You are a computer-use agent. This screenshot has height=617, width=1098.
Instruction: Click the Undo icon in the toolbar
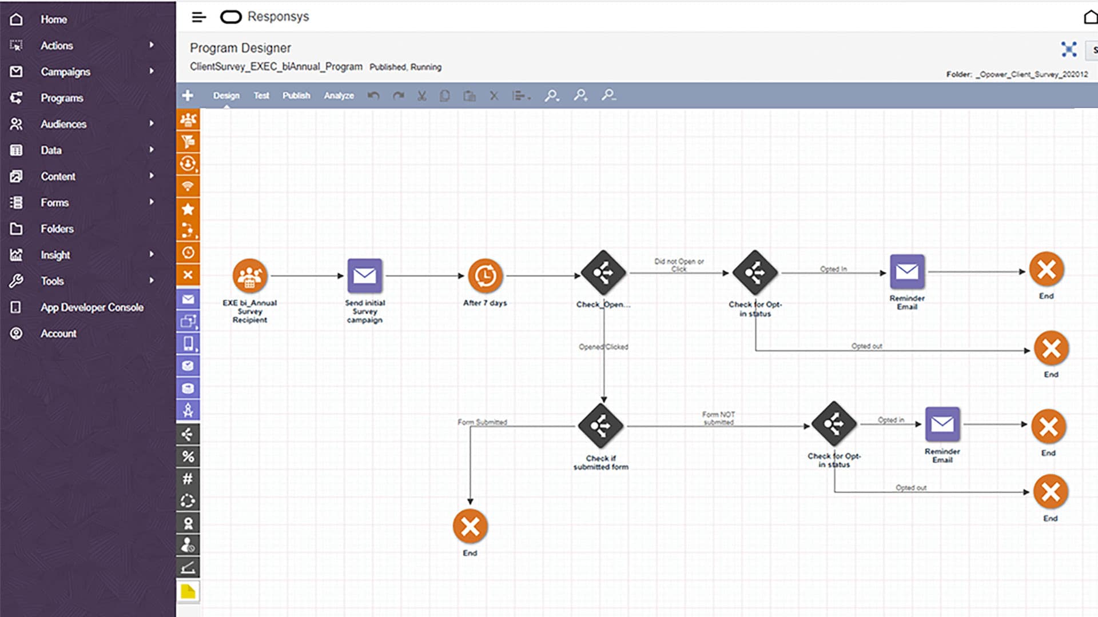coord(373,95)
